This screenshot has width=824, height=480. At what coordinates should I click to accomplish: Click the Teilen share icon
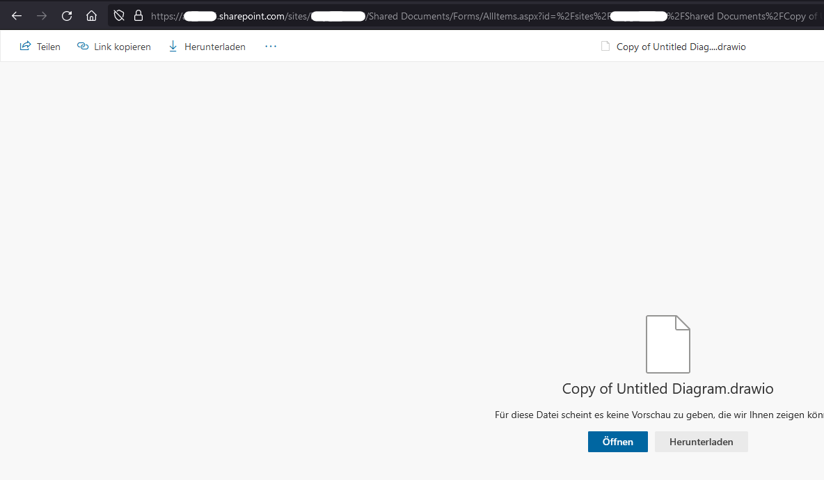point(24,46)
